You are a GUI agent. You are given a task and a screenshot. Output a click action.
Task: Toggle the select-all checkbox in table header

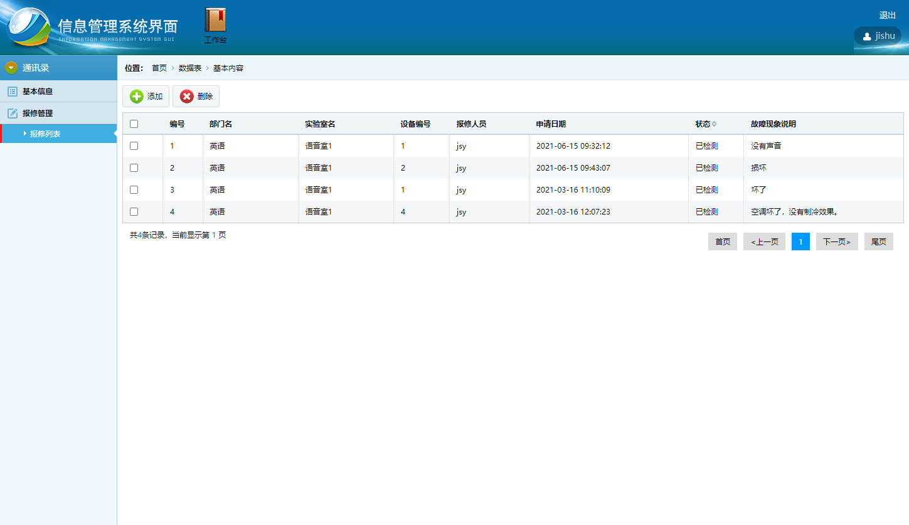coord(134,124)
